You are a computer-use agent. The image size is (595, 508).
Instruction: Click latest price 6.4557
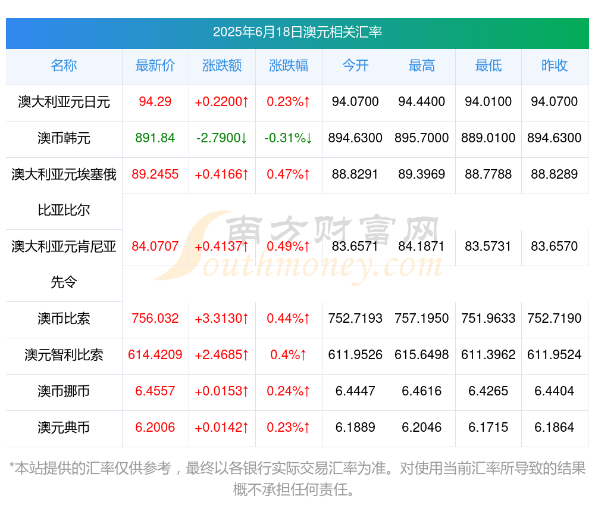coord(155,391)
